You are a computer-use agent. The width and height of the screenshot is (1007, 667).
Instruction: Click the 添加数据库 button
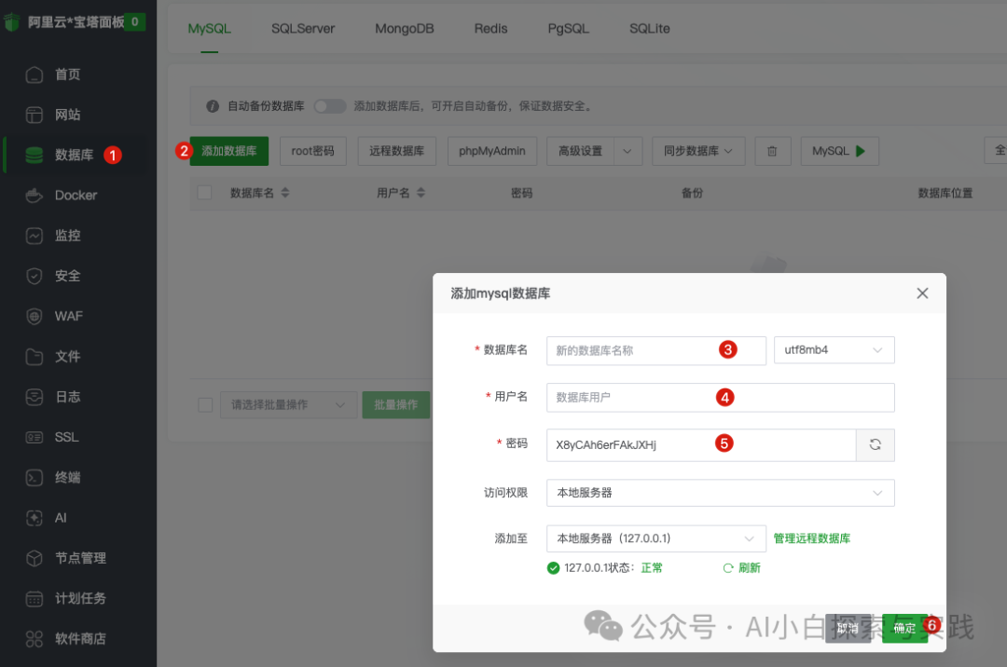pos(228,151)
